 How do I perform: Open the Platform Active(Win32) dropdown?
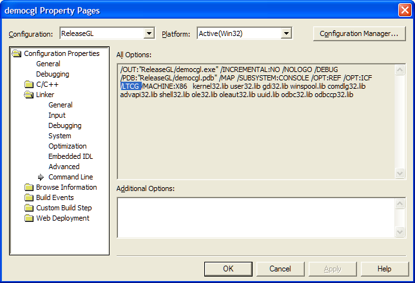[x=286, y=33]
